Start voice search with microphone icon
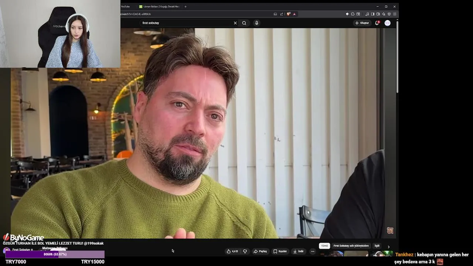The width and height of the screenshot is (473, 266). click(256, 23)
